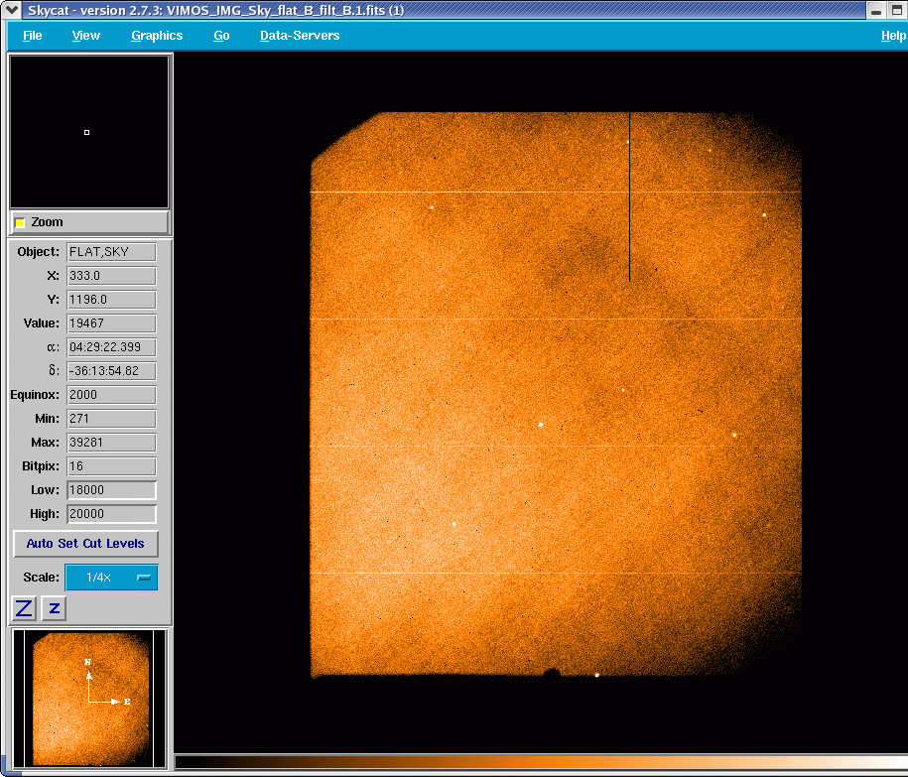Screen dimensions: 908x777
Task: Toggle the Zoom window checkbox
Action: pos(20,222)
